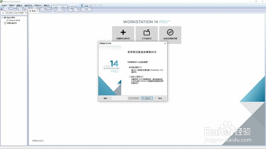Click the home icon on 主页 tab

[30, 11]
